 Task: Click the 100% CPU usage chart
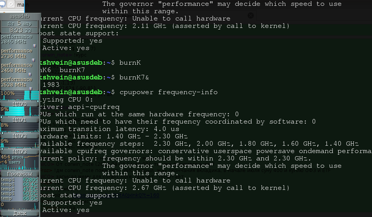click(19, 95)
